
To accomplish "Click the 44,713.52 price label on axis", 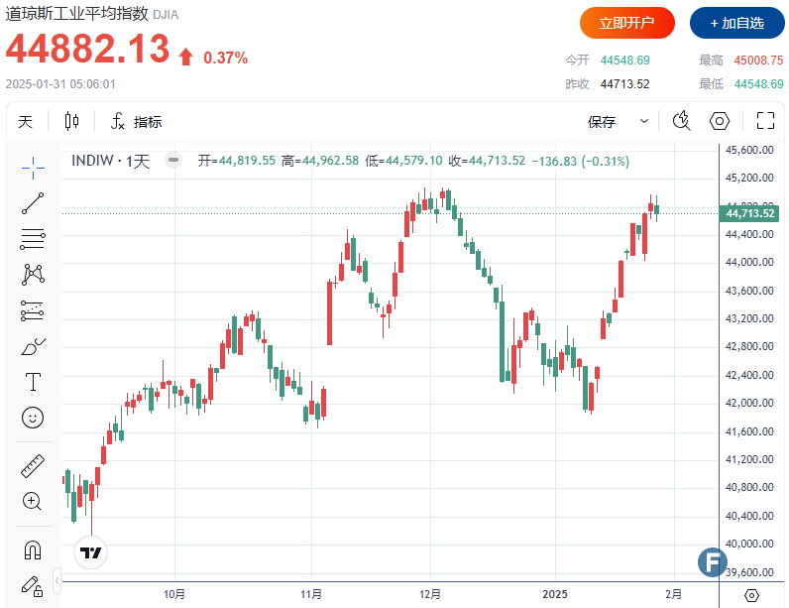I will click(x=750, y=213).
